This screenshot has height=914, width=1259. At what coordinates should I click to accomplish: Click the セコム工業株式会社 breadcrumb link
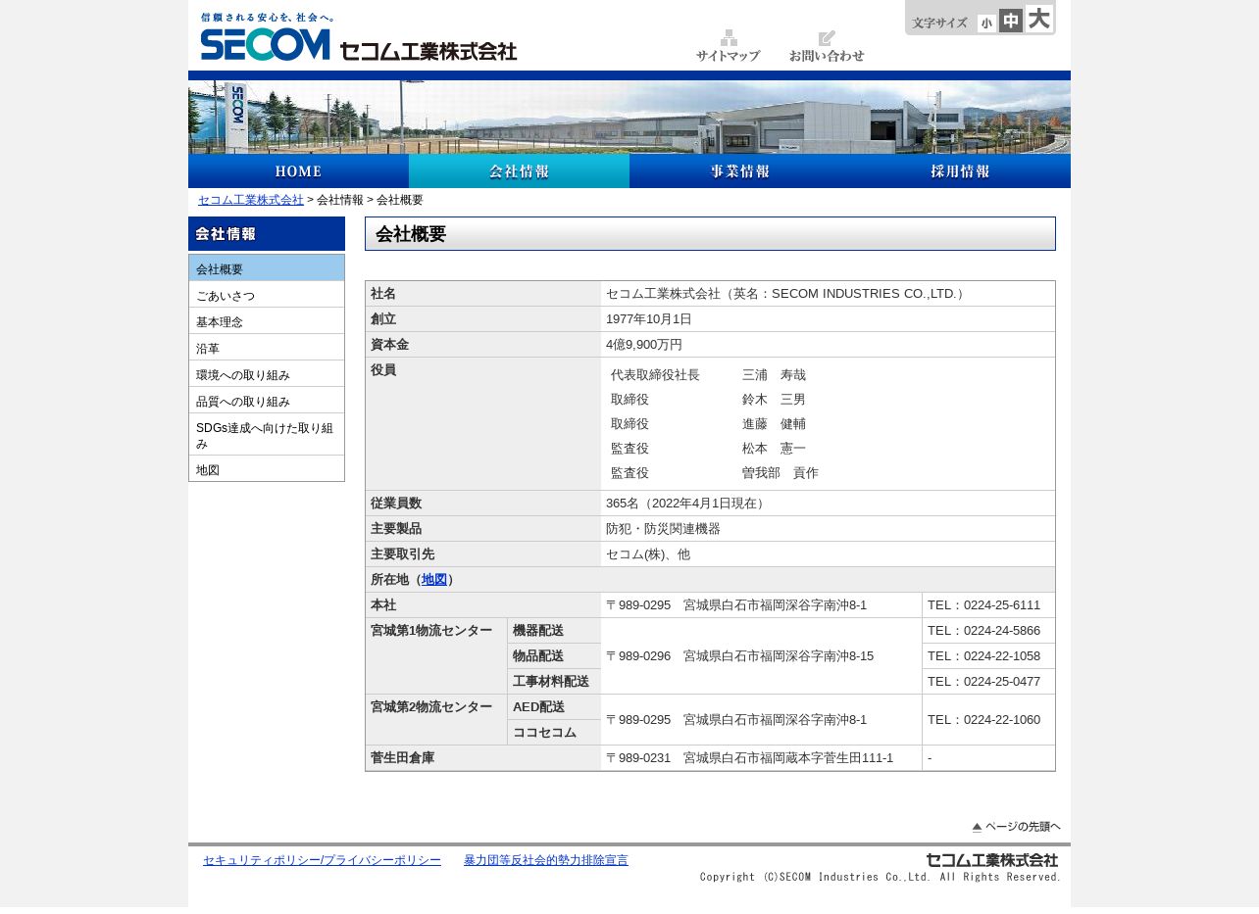pos(251,200)
